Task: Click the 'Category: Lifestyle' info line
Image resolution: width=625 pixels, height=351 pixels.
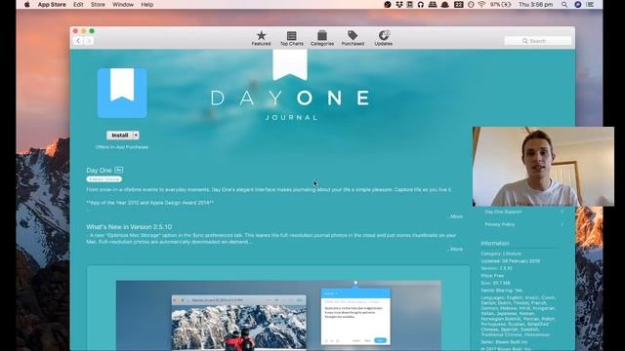Action: pyautogui.click(x=501, y=253)
